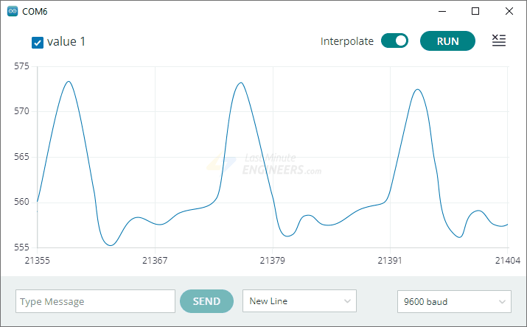Click the clear plot lines icon
This screenshot has width=527, height=327.
click(x=499, y=41)
